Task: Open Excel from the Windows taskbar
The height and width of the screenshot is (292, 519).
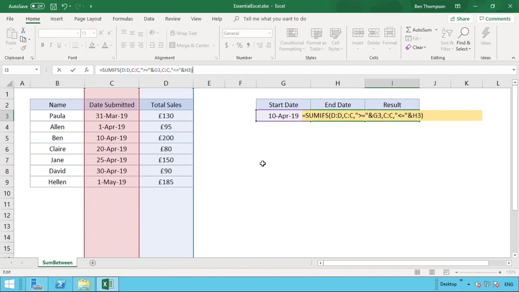Action: pos(107,284)
